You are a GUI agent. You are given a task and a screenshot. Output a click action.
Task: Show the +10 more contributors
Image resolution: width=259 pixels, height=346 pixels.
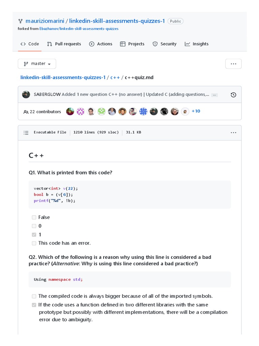click(x=196, y=111)
